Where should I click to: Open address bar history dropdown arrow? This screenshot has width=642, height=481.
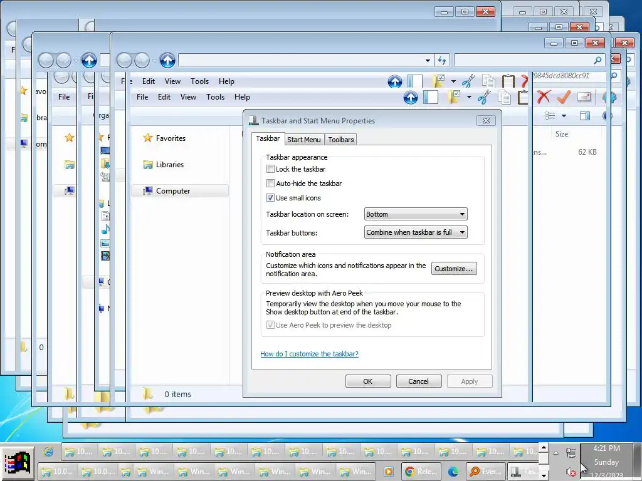pos(428,61)
